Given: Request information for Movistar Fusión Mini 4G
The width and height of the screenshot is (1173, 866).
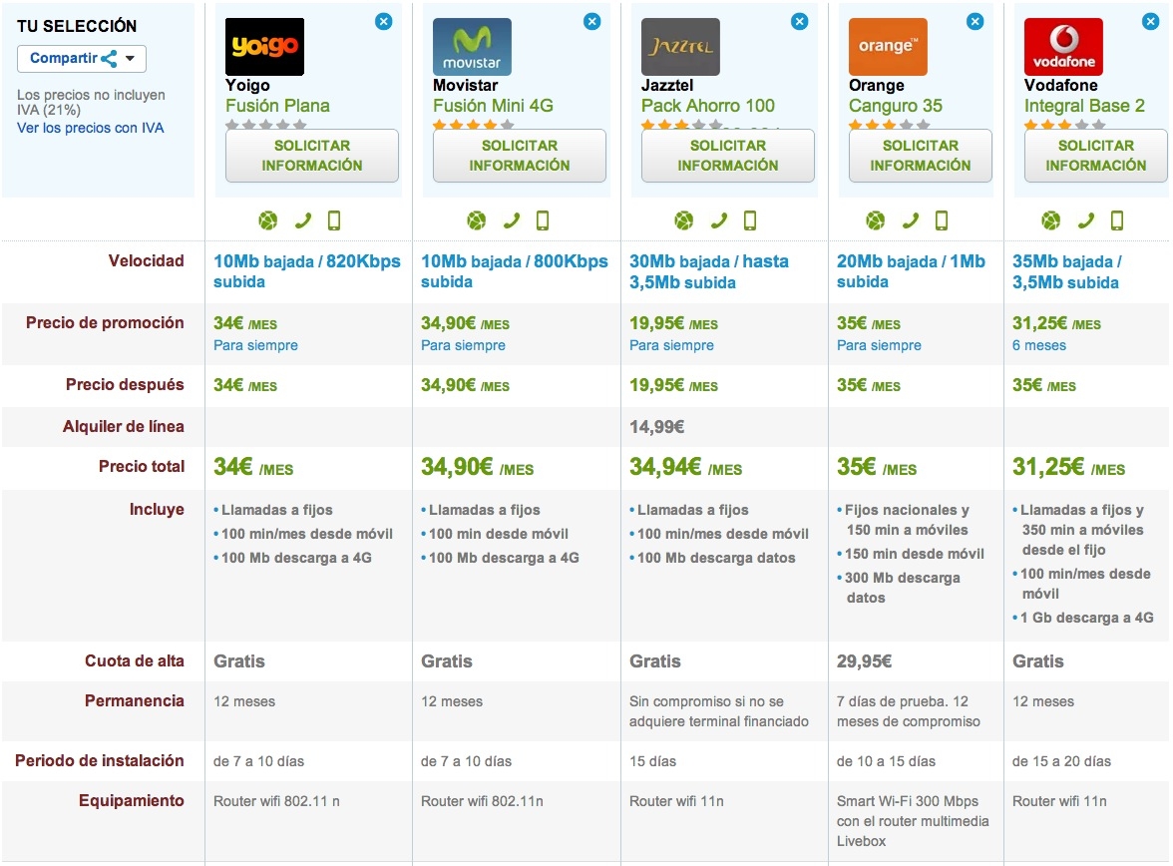Looking at the screenshot, I should coord(519,156).
